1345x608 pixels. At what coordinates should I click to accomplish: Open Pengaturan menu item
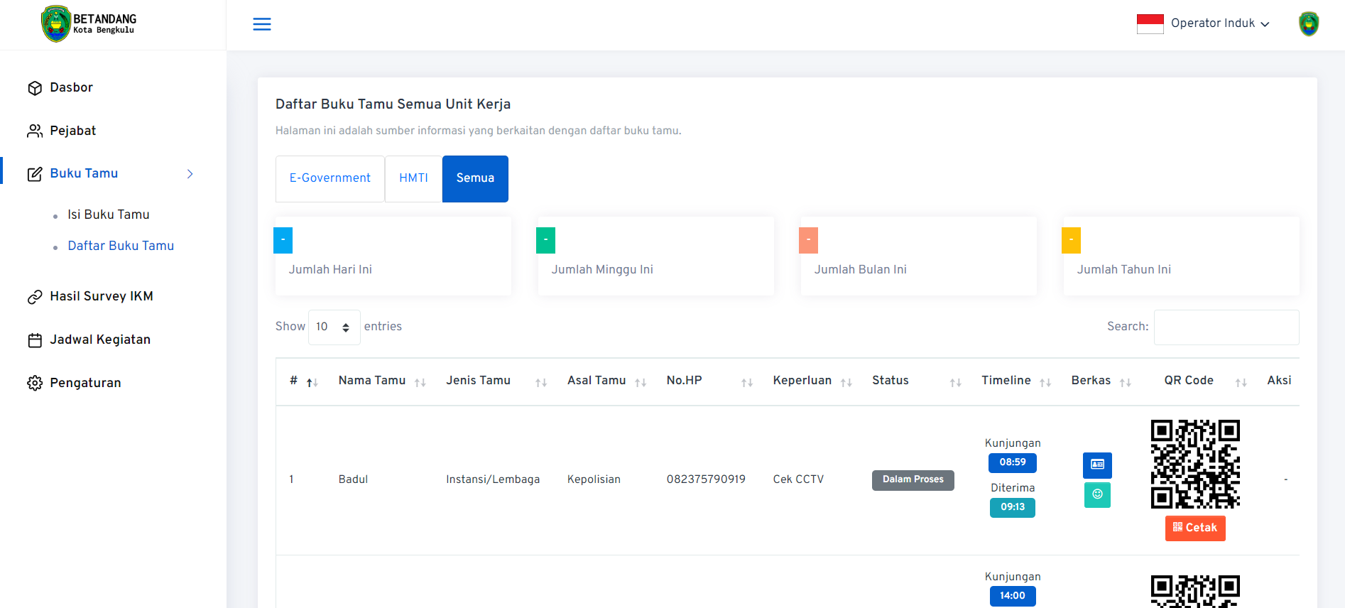[85, 383]
